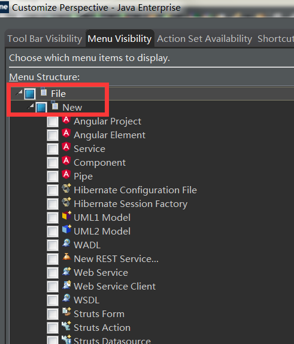
Task: Select the Menu Visibility tab
Action: 120,39
